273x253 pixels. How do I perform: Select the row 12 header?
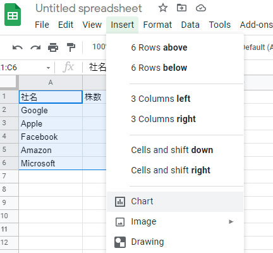(x=9, y=243)
